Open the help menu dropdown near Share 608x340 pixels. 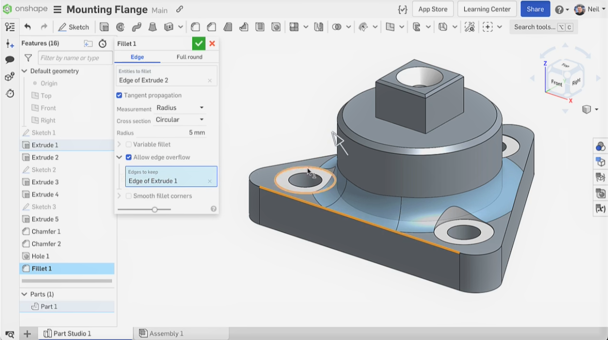[x=562, y=9]
